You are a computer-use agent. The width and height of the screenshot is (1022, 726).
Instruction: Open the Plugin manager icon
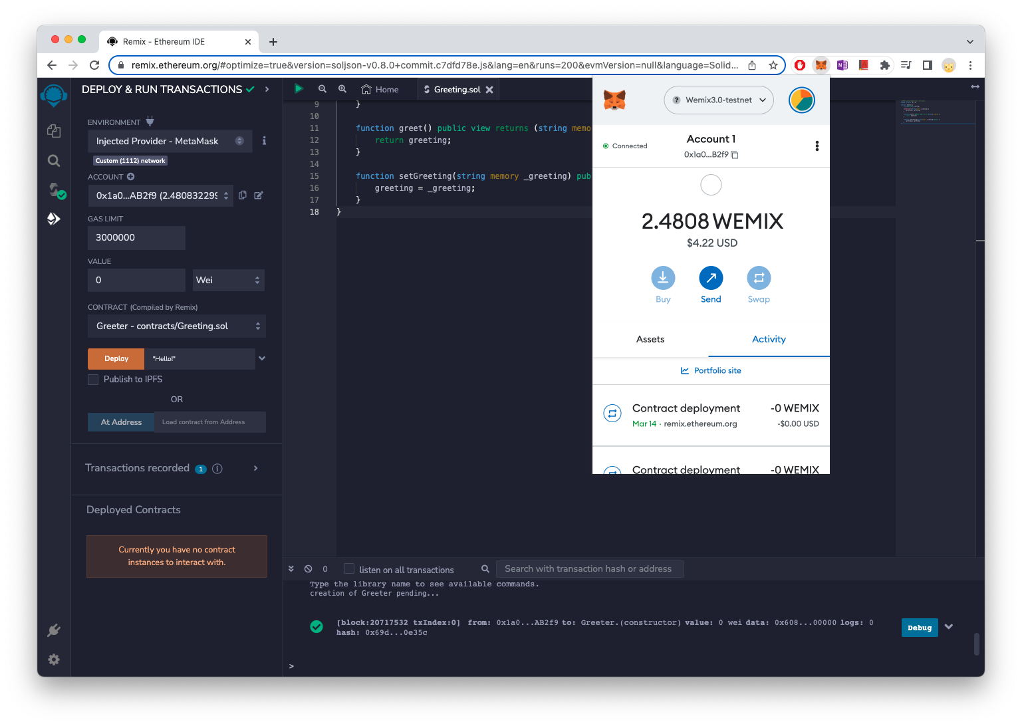[54, 630]
